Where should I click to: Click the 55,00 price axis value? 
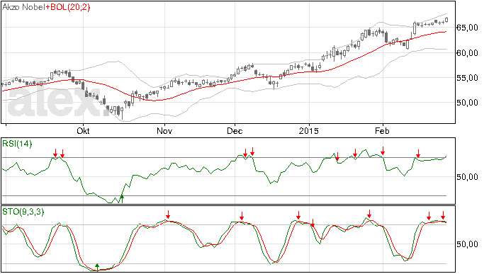pyautogui.click(x=467, y=78)
